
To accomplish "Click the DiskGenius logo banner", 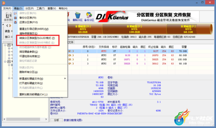I will [147, 17].
